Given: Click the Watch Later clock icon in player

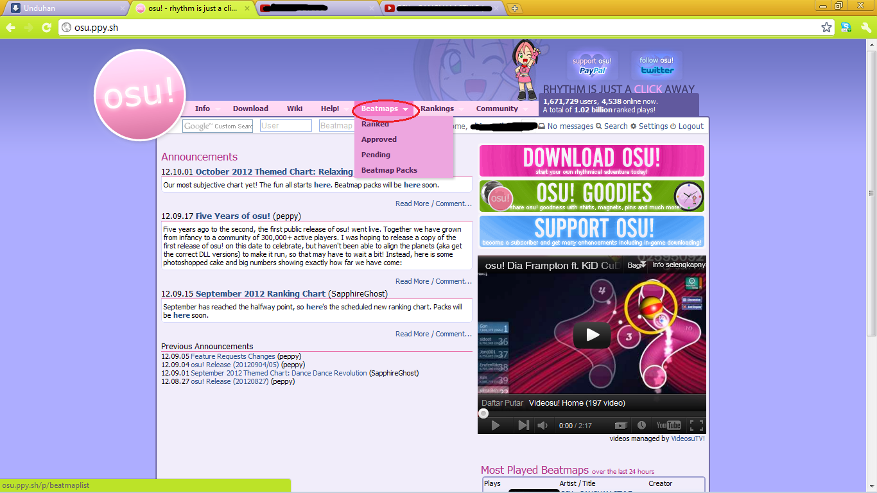Looking at the screenshot, I should click(x=641, y=425).
